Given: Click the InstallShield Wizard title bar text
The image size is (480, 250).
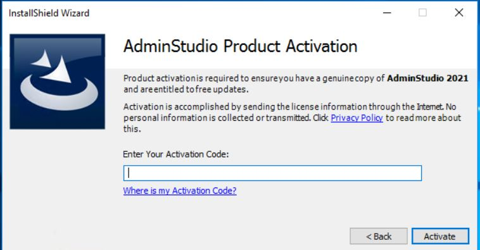Looking at the screenshot, I should click(x=49, y=13).
